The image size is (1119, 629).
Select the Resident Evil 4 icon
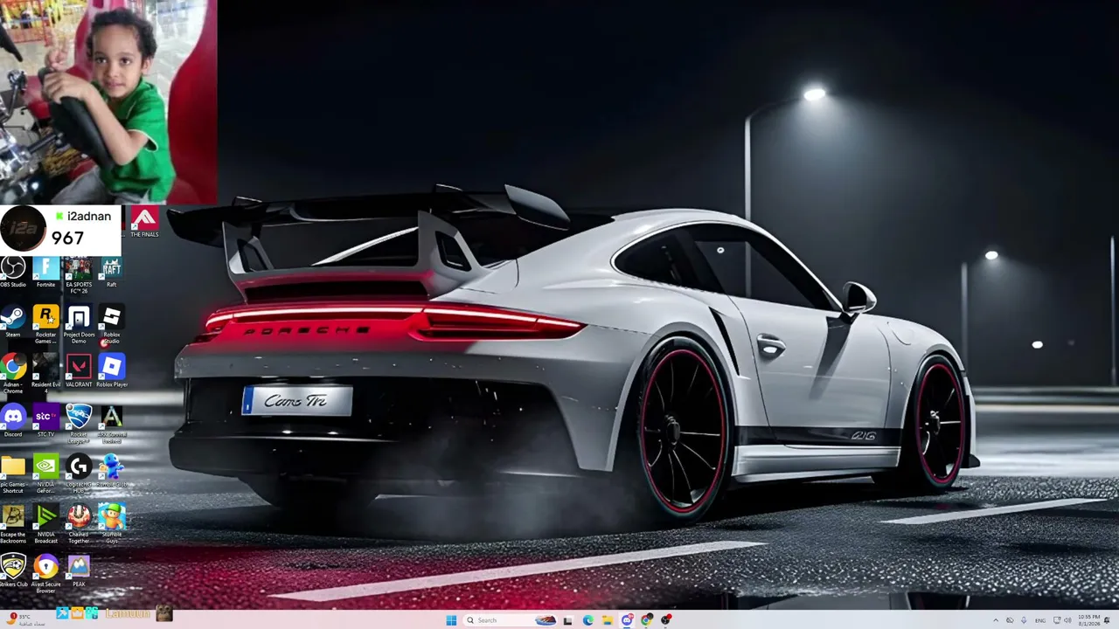[x=45, y=373]
